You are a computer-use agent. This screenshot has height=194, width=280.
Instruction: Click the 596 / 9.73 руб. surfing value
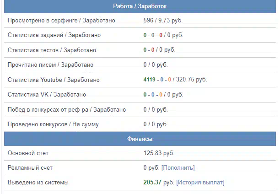pos(163,21)
